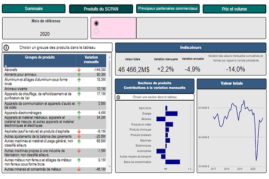Screen dimensions: 269x179
Task: Click the info icon above the product groups table
Action: (x=6, y=47)
